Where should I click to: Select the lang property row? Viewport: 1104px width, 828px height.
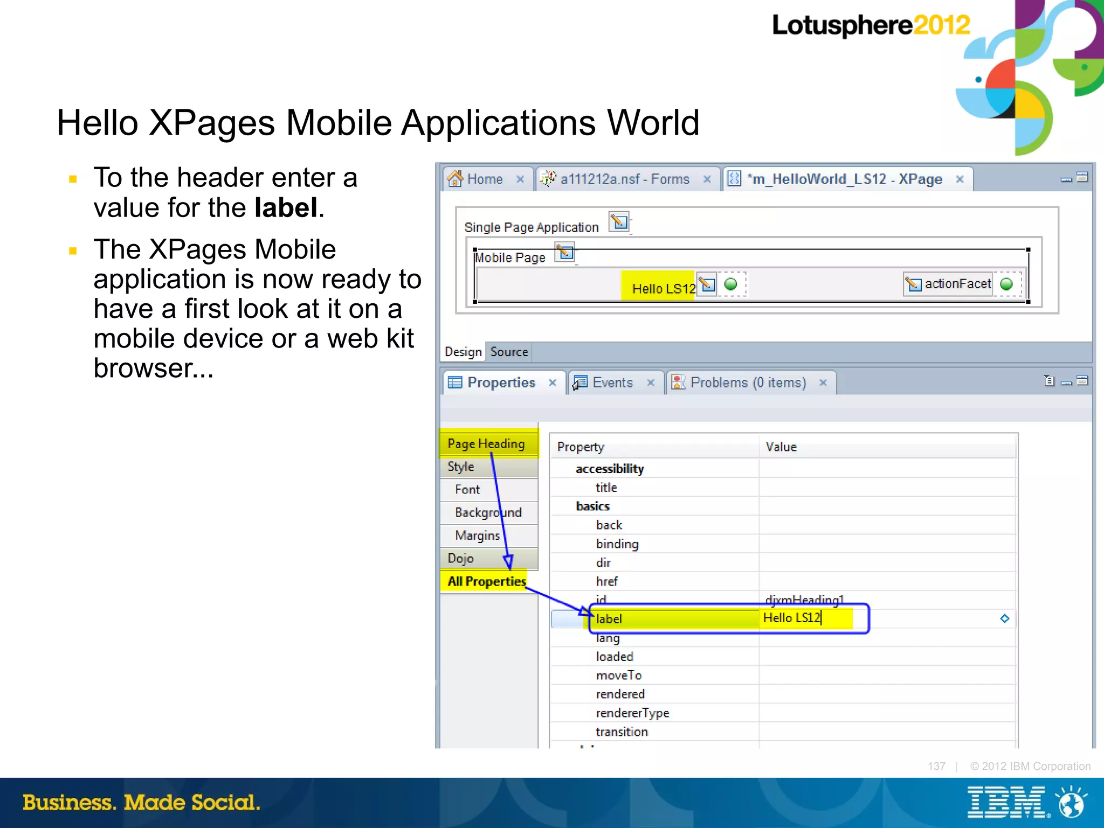(x=783, y=638)
